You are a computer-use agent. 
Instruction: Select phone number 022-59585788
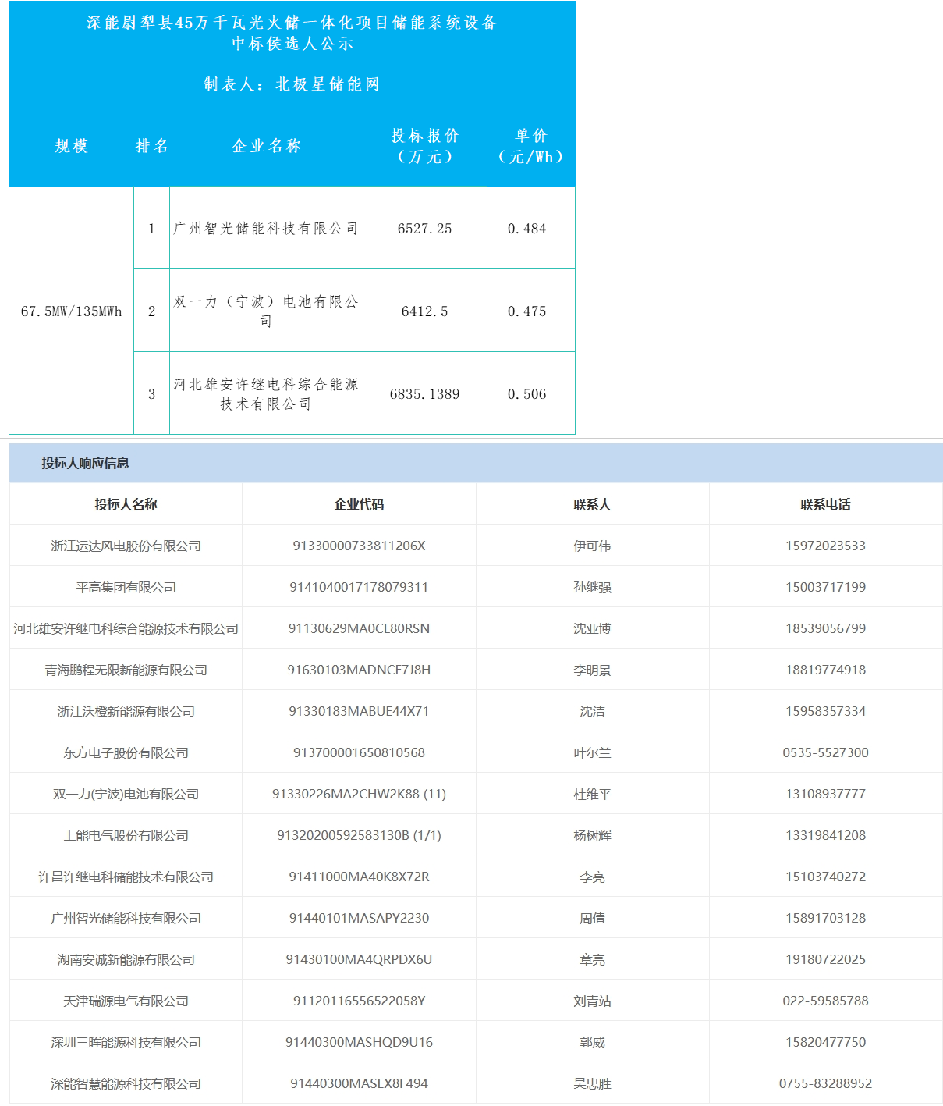point(825,1001)
